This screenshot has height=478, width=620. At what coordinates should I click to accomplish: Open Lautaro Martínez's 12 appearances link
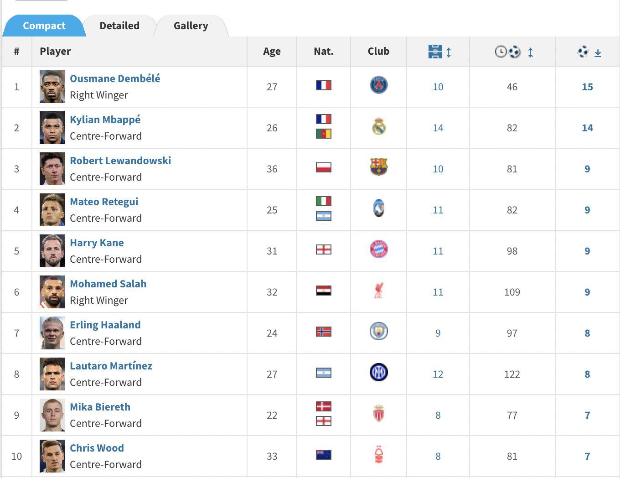[x=438, y=374]
